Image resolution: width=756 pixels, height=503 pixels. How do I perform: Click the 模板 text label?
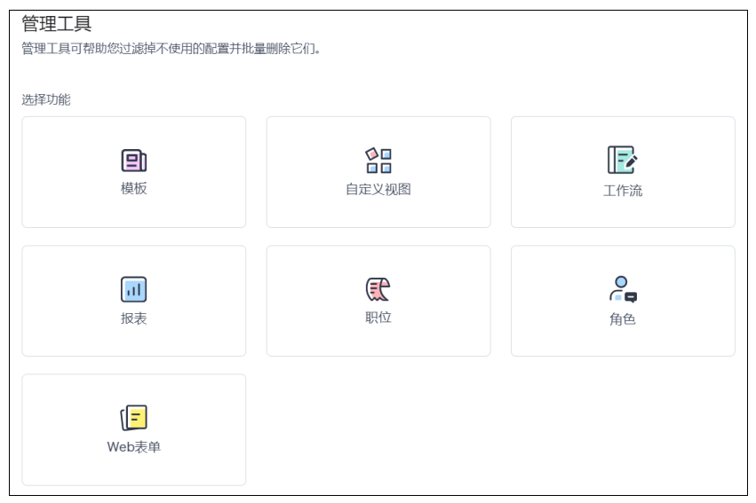coord(133,189)
